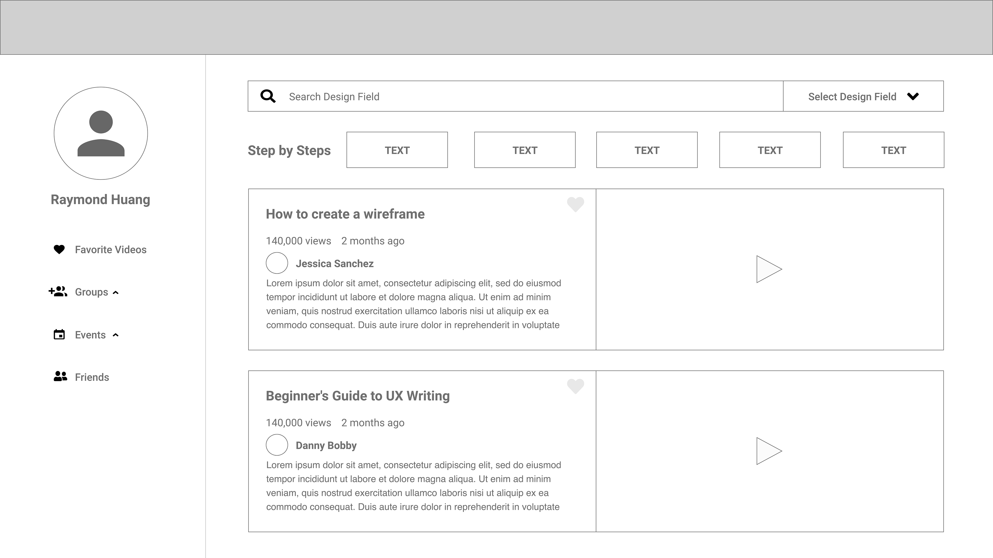Open Beginner's Guide to UX Writing title
The height and width of the screenshot is (558, 993).
pyautogui.click(x=358, y=396)
